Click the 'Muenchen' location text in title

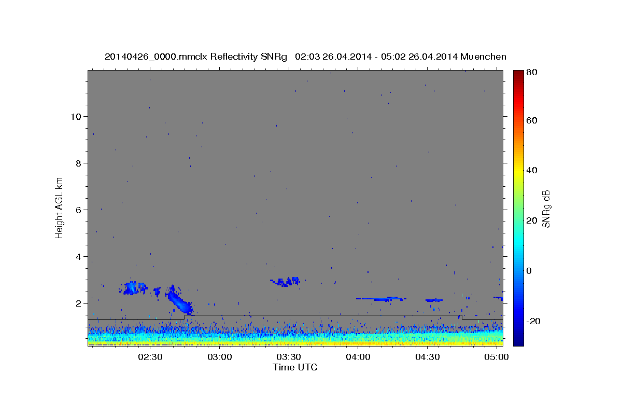click(x=483, y=57)
